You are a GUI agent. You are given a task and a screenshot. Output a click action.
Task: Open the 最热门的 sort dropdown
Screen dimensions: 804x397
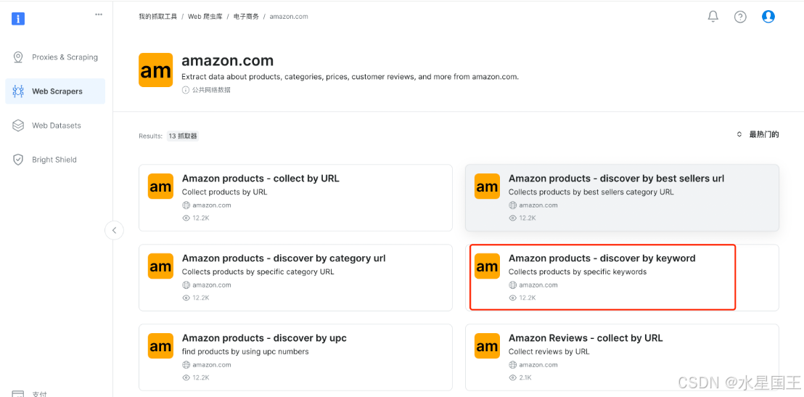(758, 134)
